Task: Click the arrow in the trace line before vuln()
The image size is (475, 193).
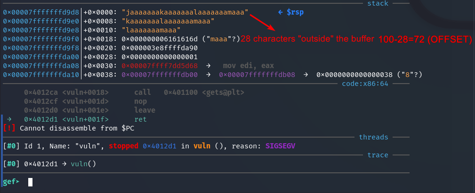Action: (x=65, y=164)
